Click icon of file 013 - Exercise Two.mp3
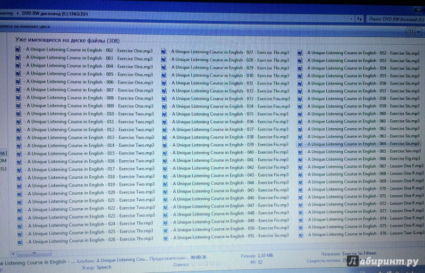Screen dimensions: 425x273 click(19, 138)
